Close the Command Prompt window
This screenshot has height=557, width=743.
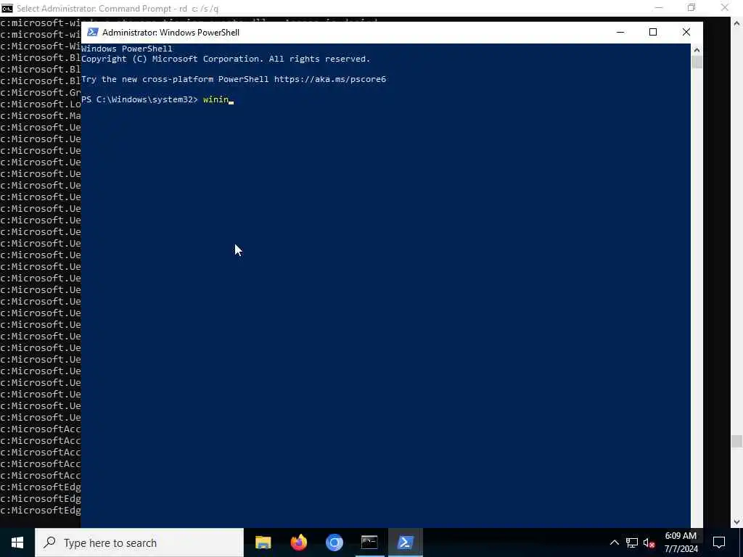coord(725,7)
